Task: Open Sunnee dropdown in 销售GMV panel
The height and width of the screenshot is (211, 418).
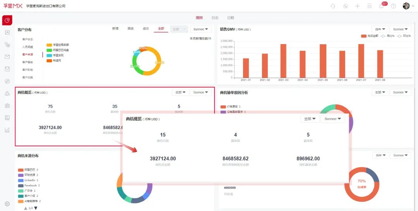Action: [401, 29]
